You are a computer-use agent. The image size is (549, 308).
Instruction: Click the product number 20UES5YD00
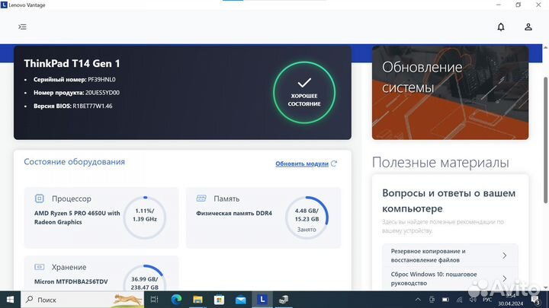[102, 93]
